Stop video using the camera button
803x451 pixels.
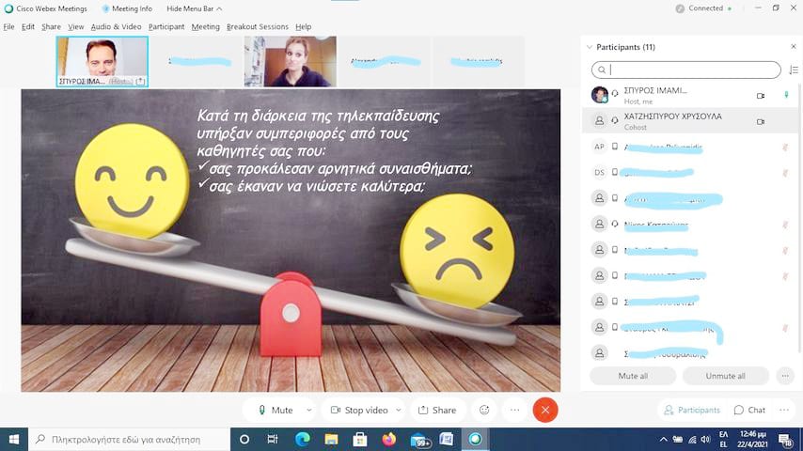(x=357, y=410)
